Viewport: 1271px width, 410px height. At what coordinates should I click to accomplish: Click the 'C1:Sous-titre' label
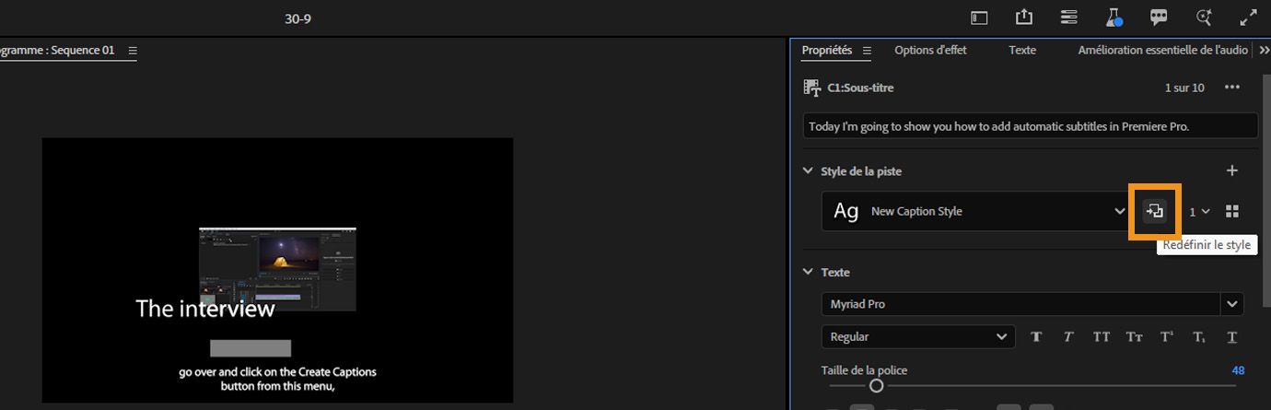point(860,88)
